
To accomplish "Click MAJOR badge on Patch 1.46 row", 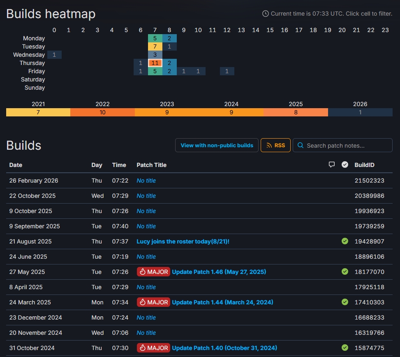I will click(x=153, y=272).
